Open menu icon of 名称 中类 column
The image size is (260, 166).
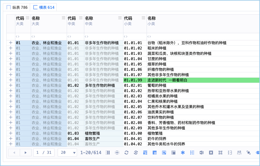120,18
